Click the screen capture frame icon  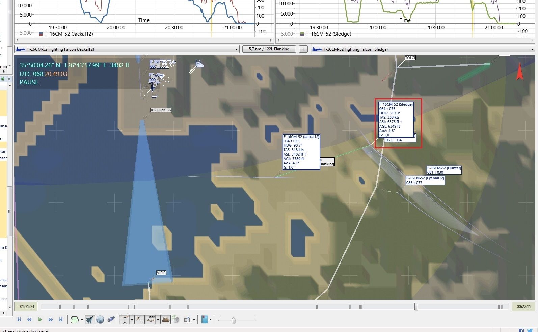pyautogui.click(x=187, y=320)
